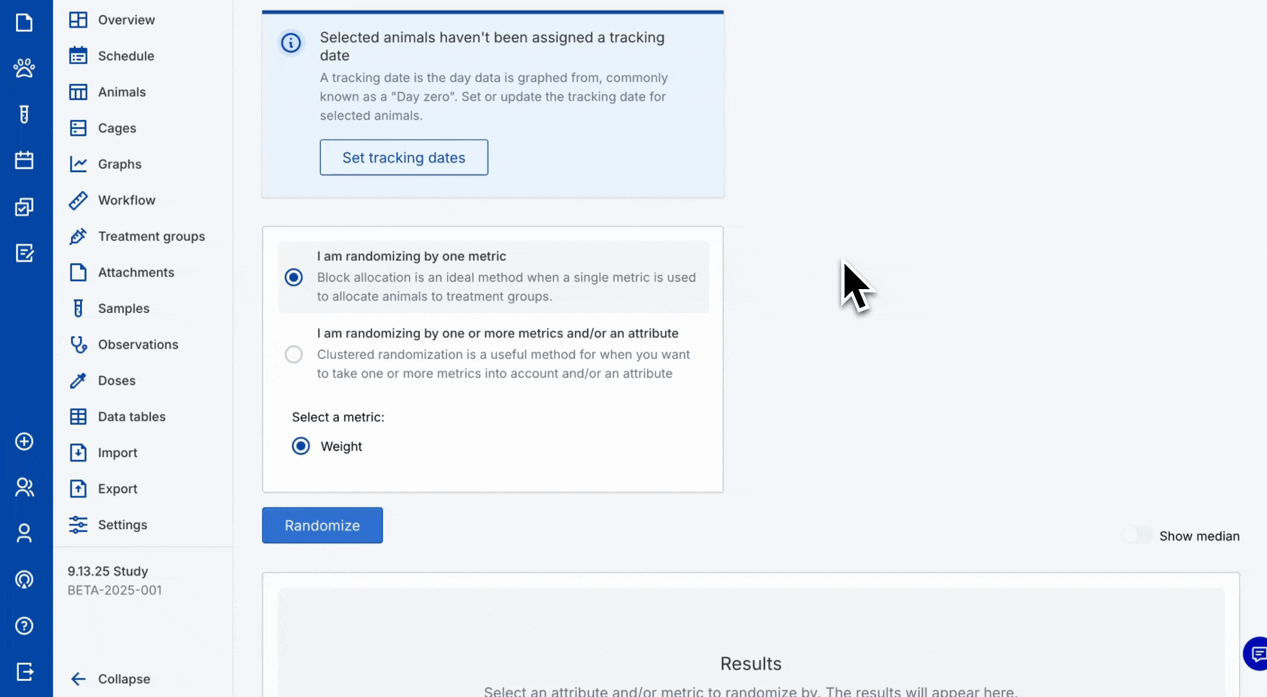The width and height of the screenshot is (1267, 697).
Task: Click the Set tracking dates button
Action: point(403,157)
